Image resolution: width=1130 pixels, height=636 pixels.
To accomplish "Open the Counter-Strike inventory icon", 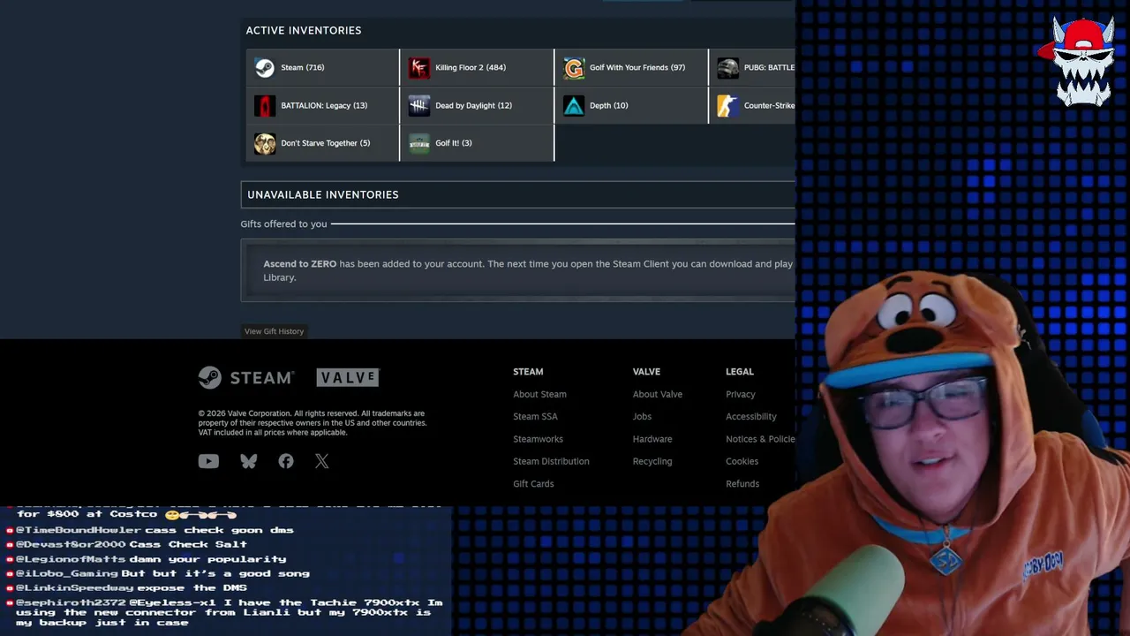I will tap(727, 106).
